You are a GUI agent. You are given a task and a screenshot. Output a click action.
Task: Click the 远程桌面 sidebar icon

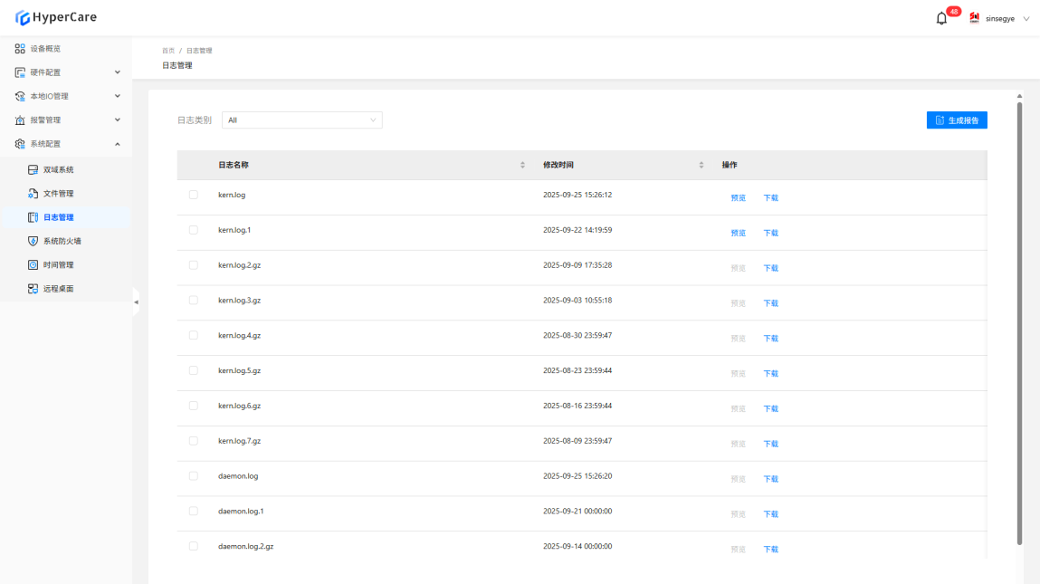coord(33,289)
